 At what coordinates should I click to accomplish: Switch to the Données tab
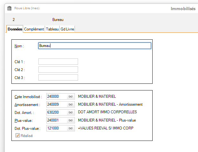pyautogui.click(x=15, y=29)
